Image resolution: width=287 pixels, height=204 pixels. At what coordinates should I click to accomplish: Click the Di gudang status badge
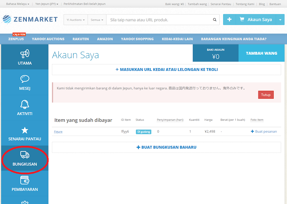143,132
